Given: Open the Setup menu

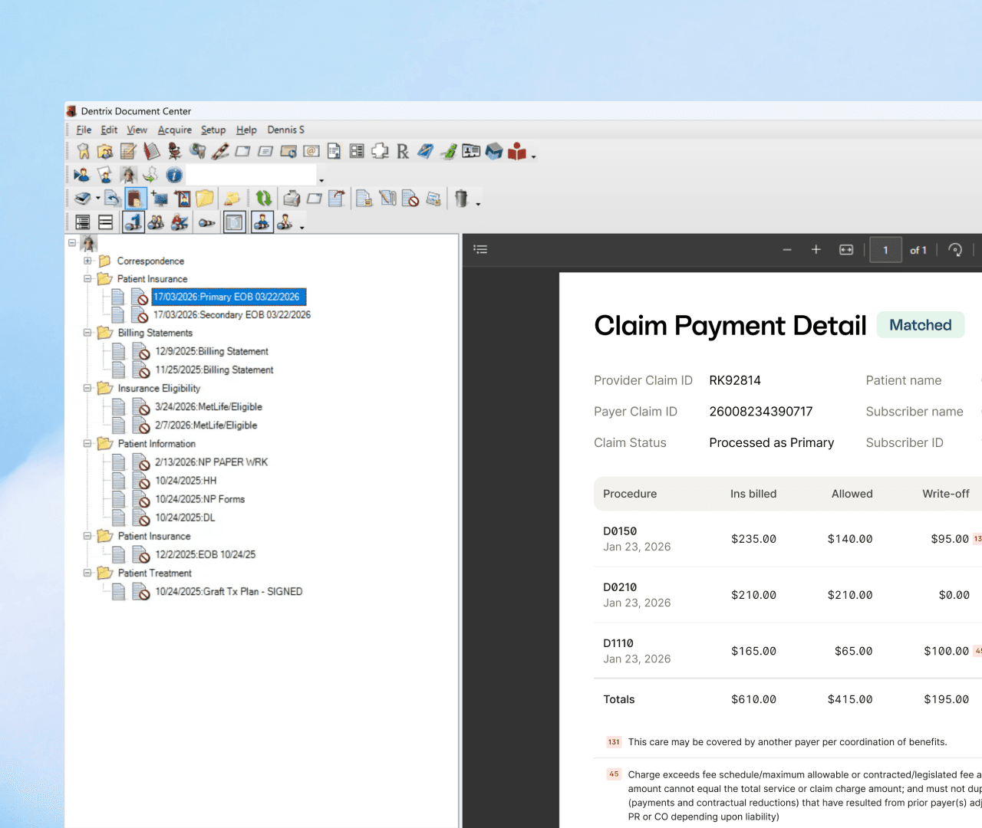Looking at the screenshot, I should (213, 130).
